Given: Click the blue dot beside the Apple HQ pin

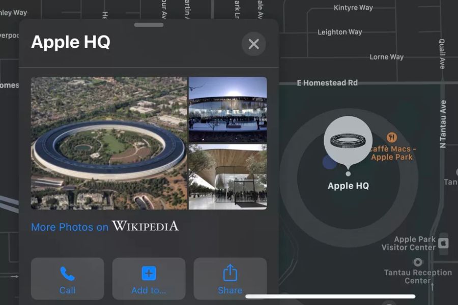Looking at the screenshot, I should [x=330, y=162].
